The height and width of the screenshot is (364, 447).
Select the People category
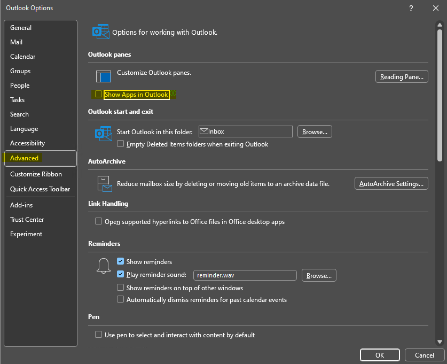[41, 86]
